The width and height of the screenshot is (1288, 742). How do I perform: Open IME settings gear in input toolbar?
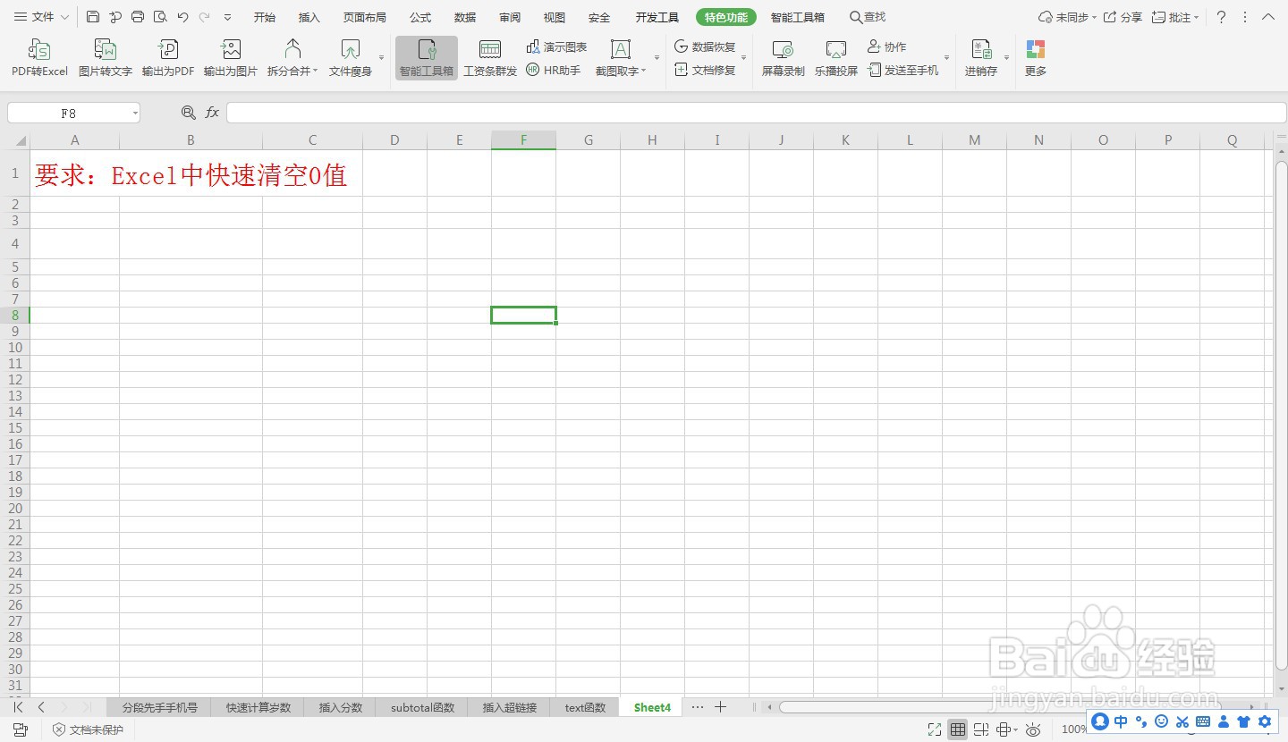pos(1265,721)
